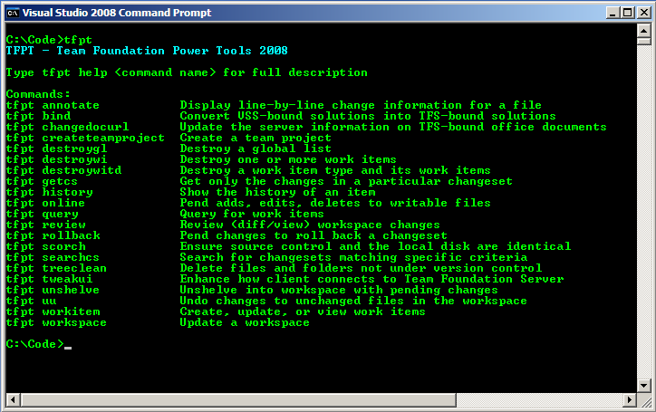Click 'Create, update, or view work items' description
This screenshot has width=656, height=412.
[x=303, y=311]
